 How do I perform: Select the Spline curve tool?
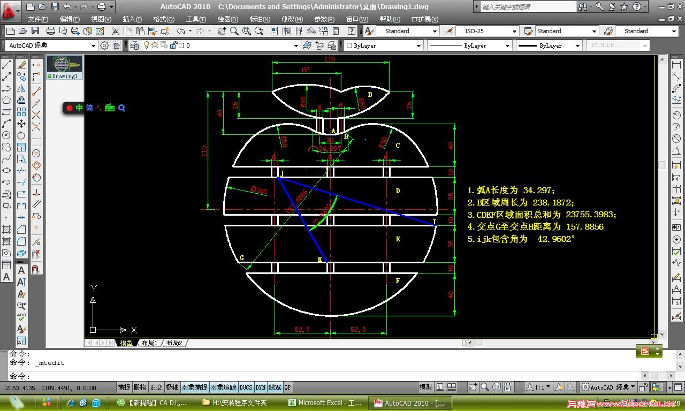6,159
